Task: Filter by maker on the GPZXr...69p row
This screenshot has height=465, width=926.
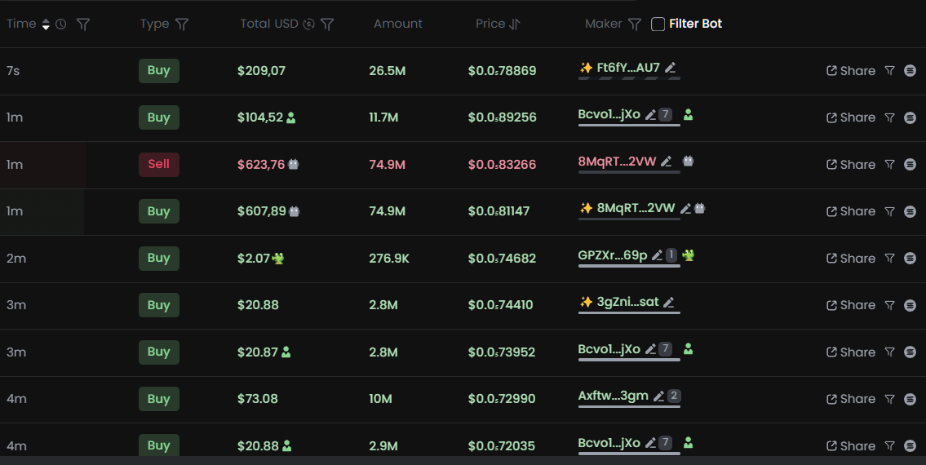Action: pos(890,259)
